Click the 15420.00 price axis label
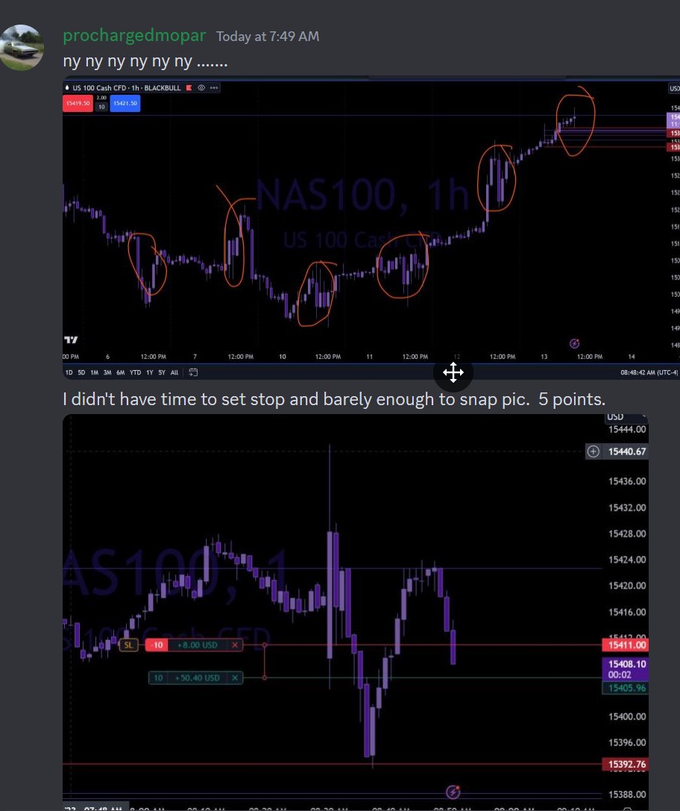 tap(627, 586)
